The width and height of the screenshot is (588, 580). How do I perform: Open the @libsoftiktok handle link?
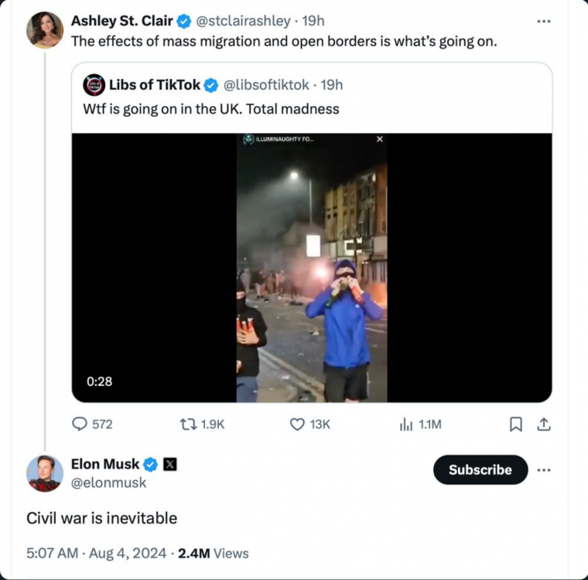coord(267,85)
